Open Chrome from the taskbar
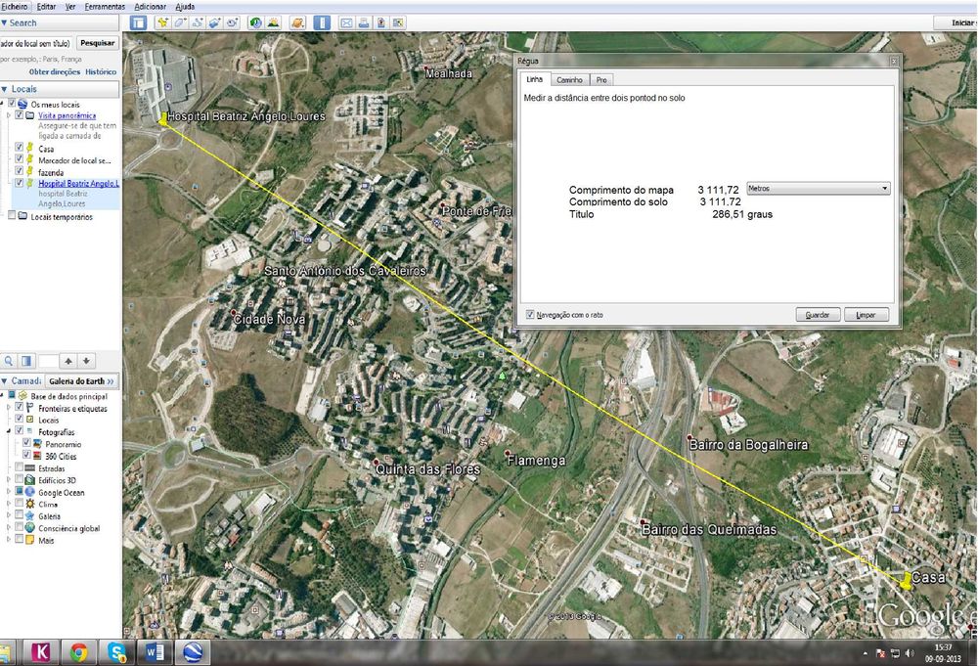Viewport: 978px width, 666px height. [x=78, y=653]
